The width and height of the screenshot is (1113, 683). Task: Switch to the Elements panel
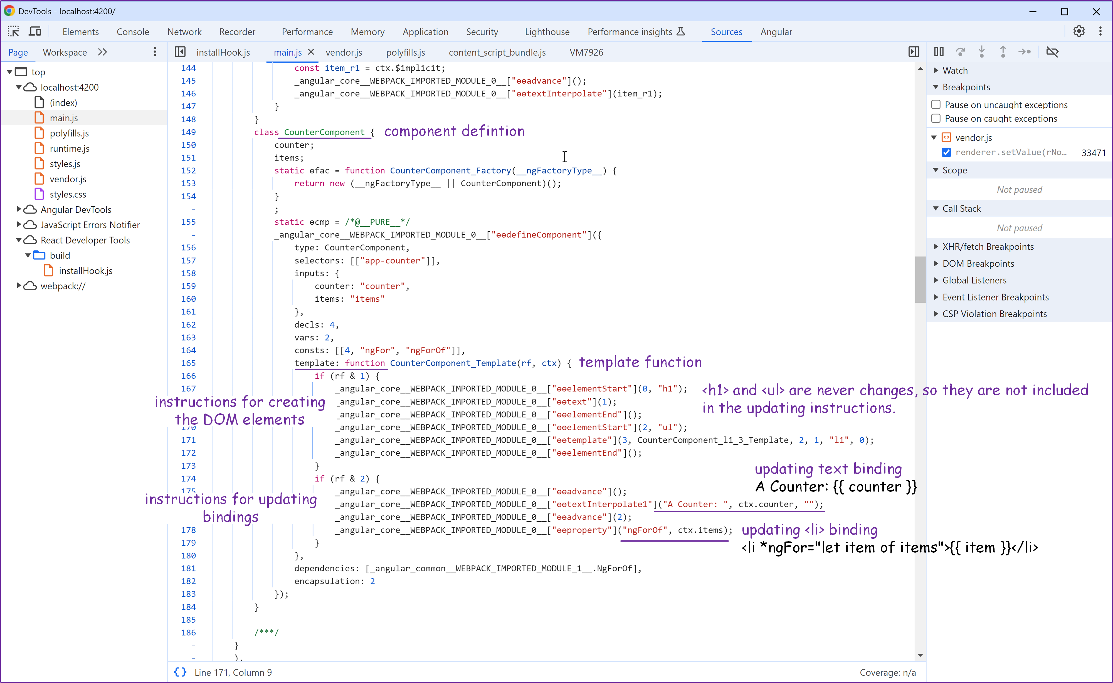80,32
